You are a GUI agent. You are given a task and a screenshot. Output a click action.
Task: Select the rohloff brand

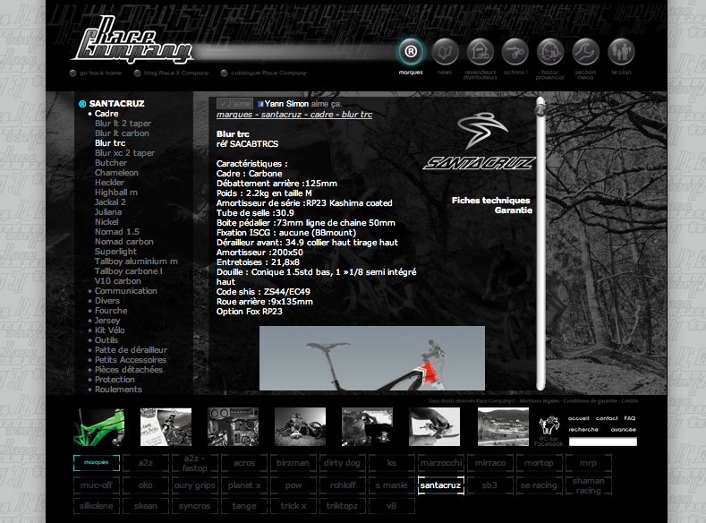pos(342,485)
